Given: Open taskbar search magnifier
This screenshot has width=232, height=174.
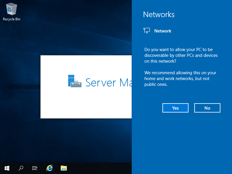Looking at the screenshot, I should [x=21, y=168].
